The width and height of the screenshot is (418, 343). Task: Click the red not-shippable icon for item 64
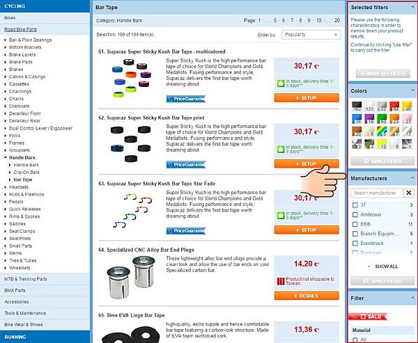click(281, 281)
